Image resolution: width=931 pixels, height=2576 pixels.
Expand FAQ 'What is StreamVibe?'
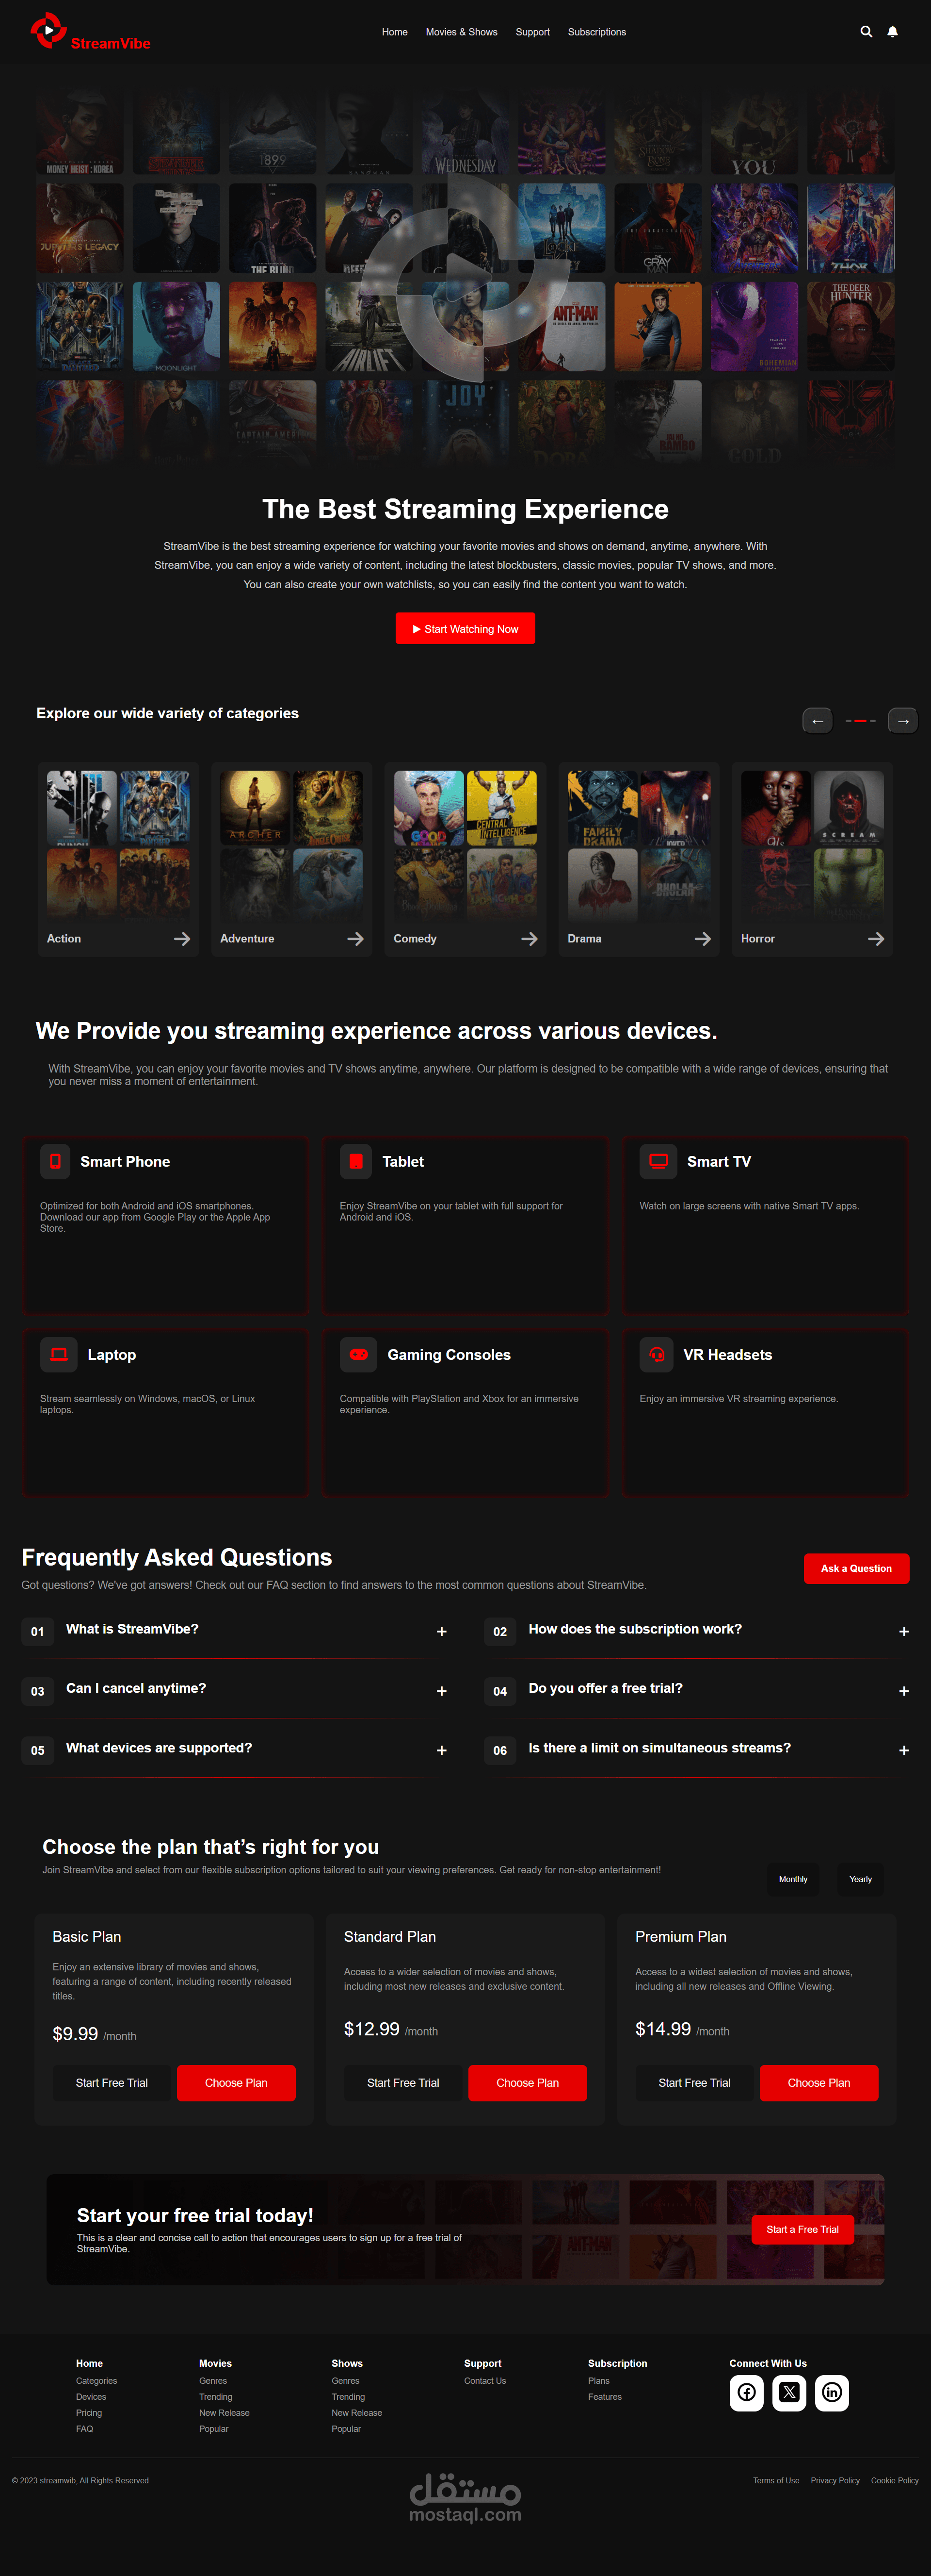442,1631
